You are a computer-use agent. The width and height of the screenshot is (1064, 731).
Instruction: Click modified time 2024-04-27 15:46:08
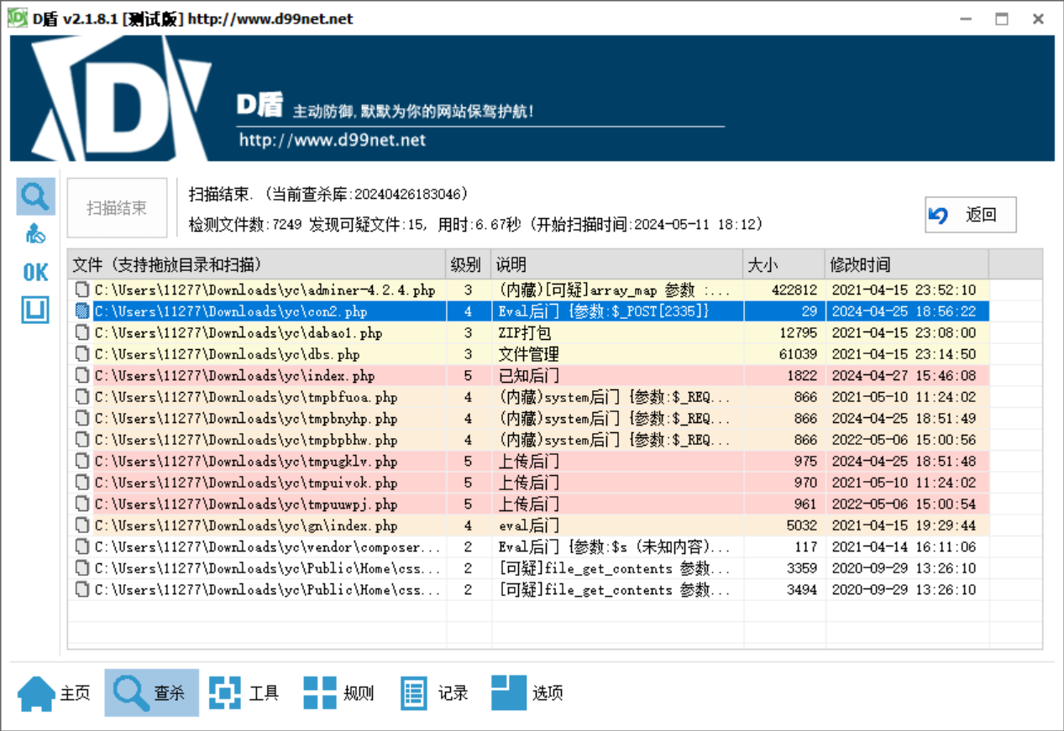904,376
